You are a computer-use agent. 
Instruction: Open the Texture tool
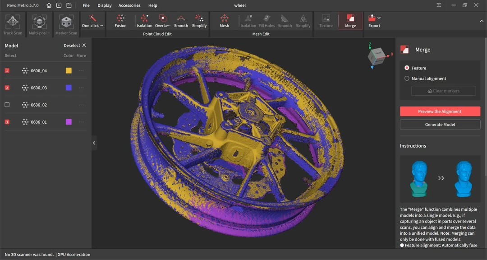tap(326, 21)
